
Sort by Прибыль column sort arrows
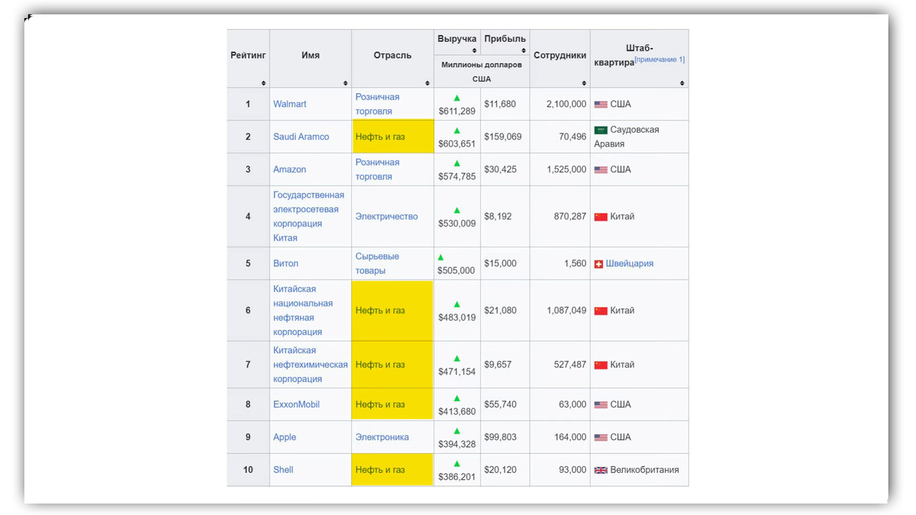(524, 50)
